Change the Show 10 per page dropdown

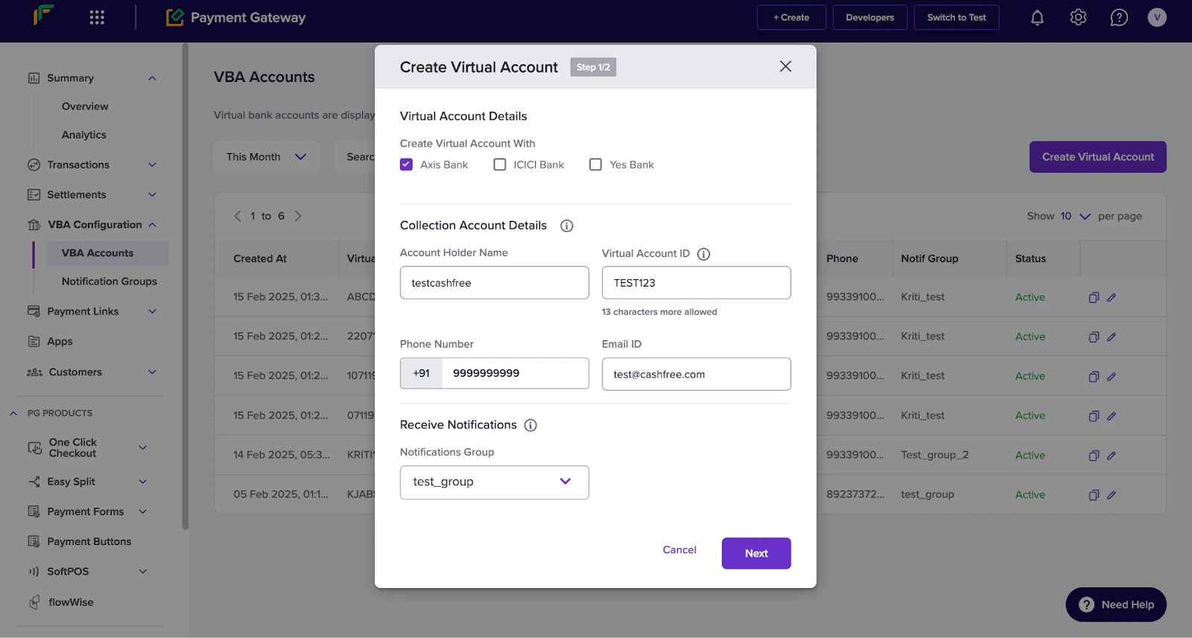(1075, 216)
